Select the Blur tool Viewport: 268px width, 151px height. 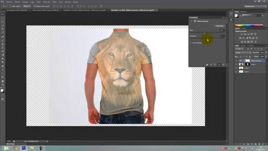pyautogui.click(x=2, y=59)
